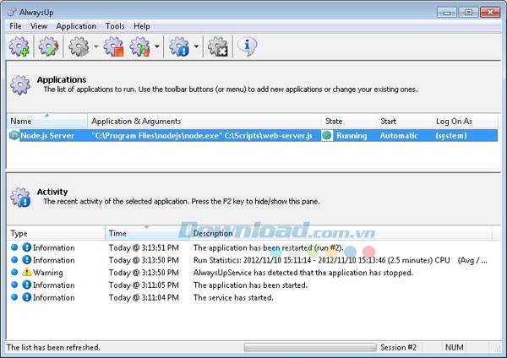Open the File menu
Screen dimensions: 507x358
(14, 26)
